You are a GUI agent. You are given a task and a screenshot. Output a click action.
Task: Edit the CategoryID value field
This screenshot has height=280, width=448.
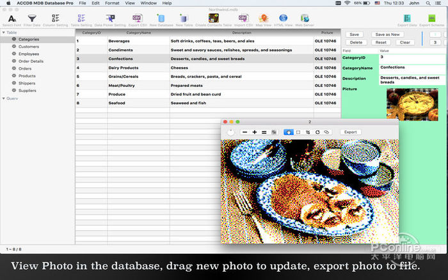(412, 59)
